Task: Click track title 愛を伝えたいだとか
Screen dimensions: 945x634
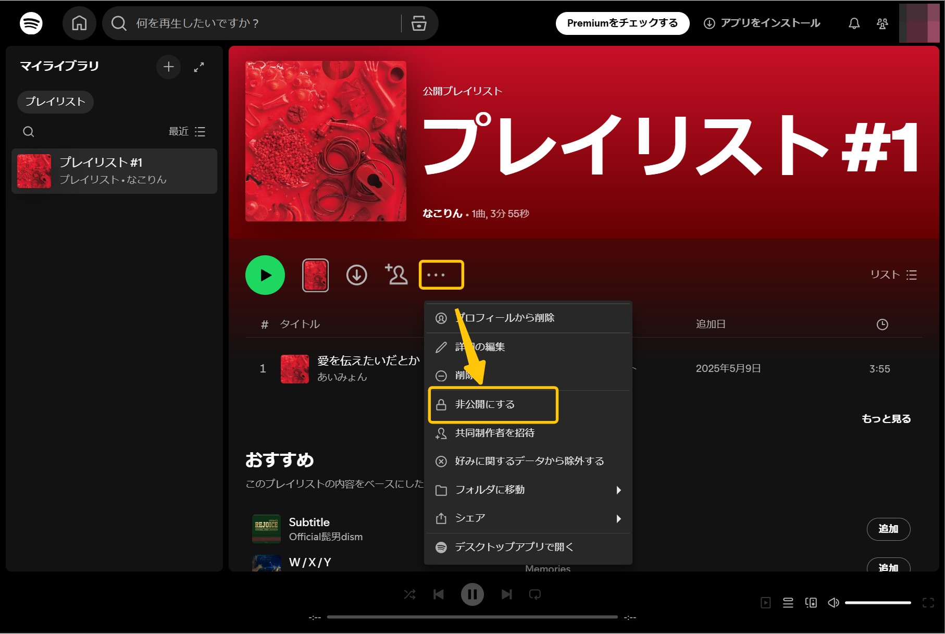Action: point(368,360)
